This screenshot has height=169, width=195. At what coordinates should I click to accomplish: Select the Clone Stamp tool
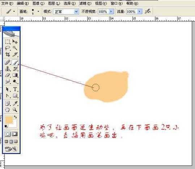8,69
